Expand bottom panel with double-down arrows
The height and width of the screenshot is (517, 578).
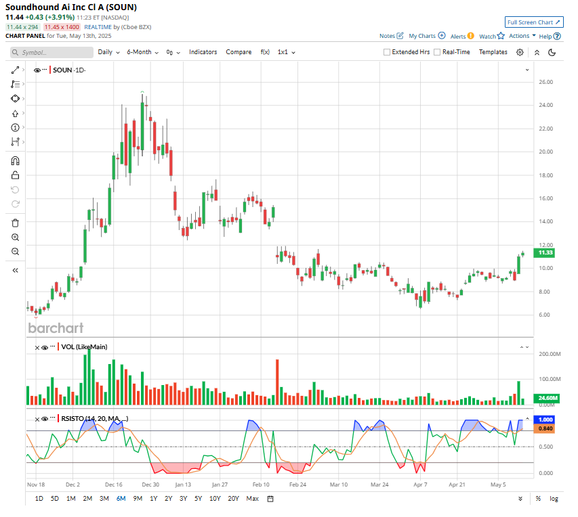[520, 499]
